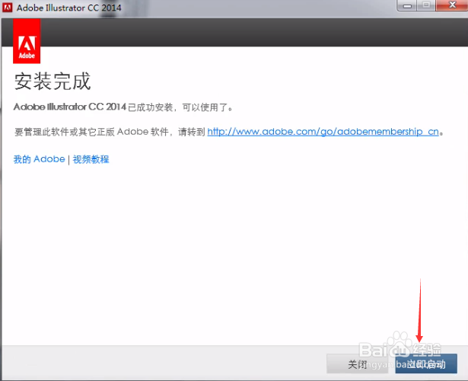Click the 已成功安装，可以使用了 message
The image size is (468, 381).
coord(180,107)
